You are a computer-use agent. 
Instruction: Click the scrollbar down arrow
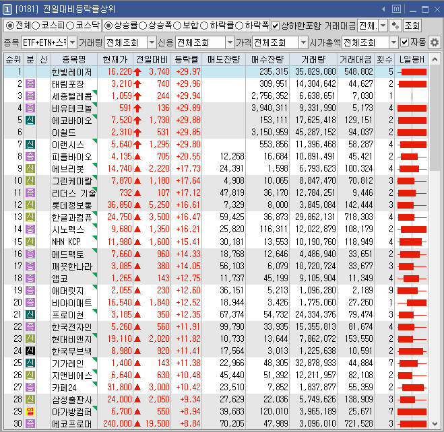pos(435,423)
